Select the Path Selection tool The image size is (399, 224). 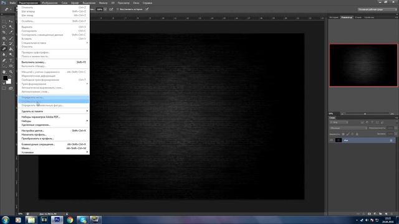pyautogui.click(x=4, y=66)
